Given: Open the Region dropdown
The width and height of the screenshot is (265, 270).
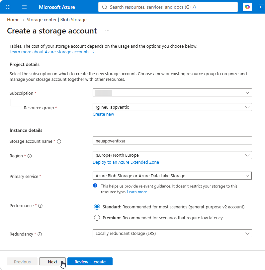Looking at the screenshot, I should pyautogui.click(x=172, y=155).
